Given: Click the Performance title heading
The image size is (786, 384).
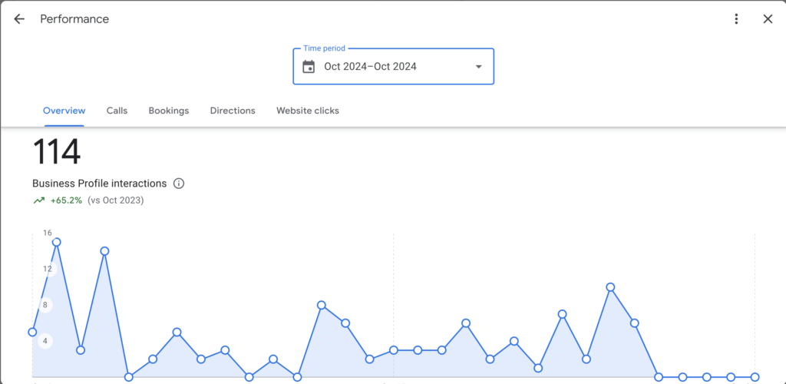Looking at the screenshot, I should [74, 19].
